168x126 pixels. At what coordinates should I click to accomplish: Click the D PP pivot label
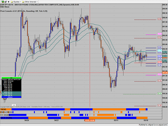[160, 56]
